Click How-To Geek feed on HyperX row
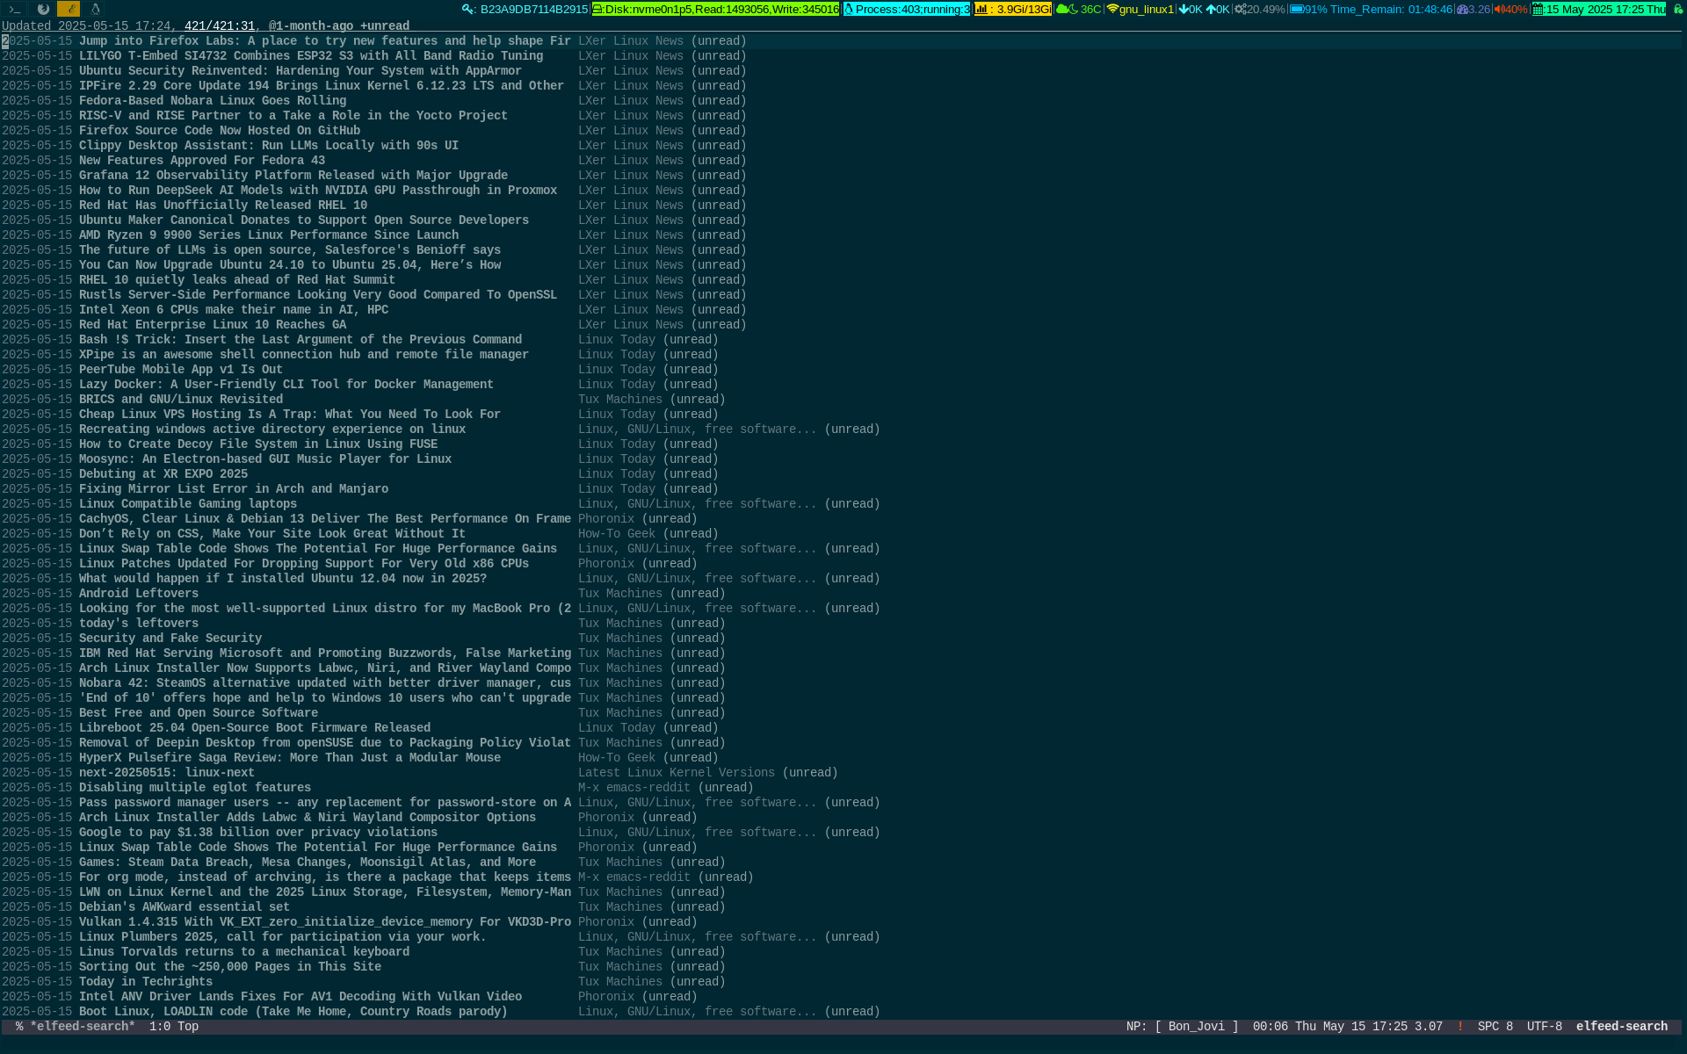Screen dimensions: 1687x1054 tap(617, 758)
